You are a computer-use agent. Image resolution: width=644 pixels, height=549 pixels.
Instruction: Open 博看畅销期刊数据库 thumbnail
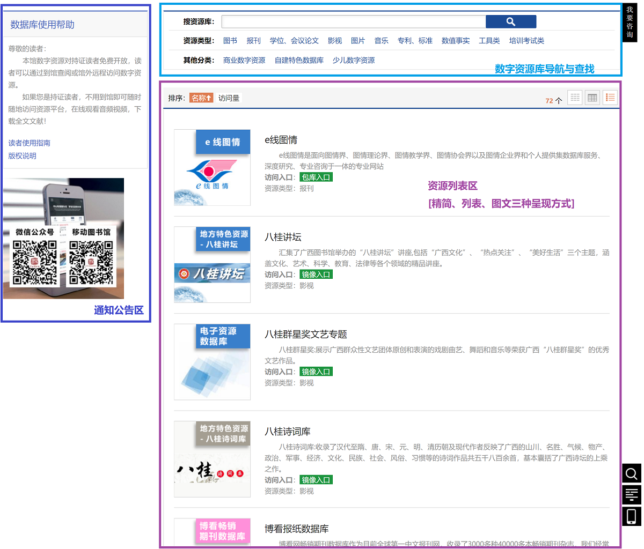click(212, 532)
